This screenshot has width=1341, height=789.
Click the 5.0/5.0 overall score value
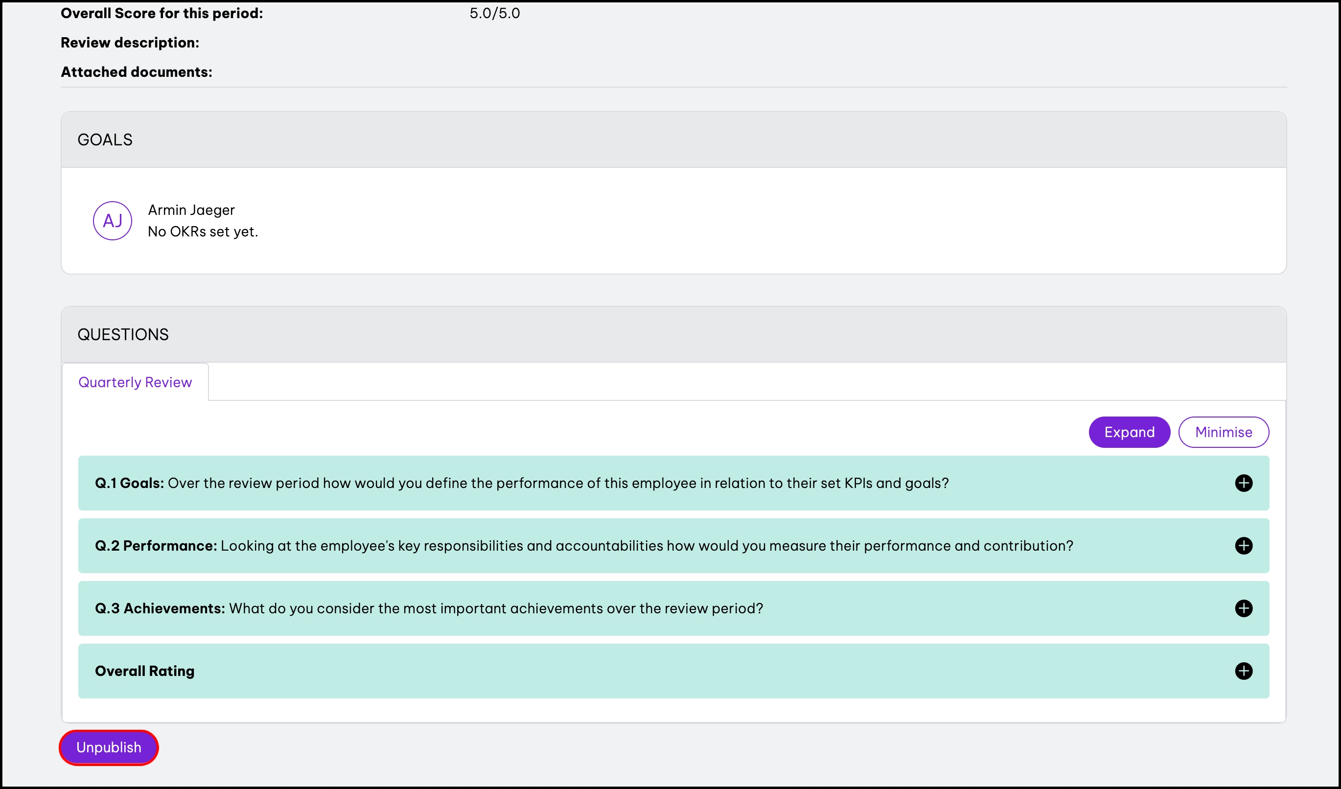pos(494,13)
